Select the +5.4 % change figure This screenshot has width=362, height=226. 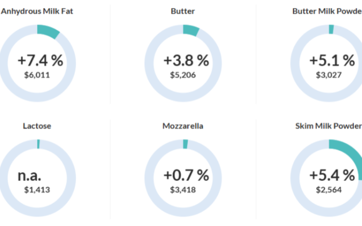click(332, 175)
